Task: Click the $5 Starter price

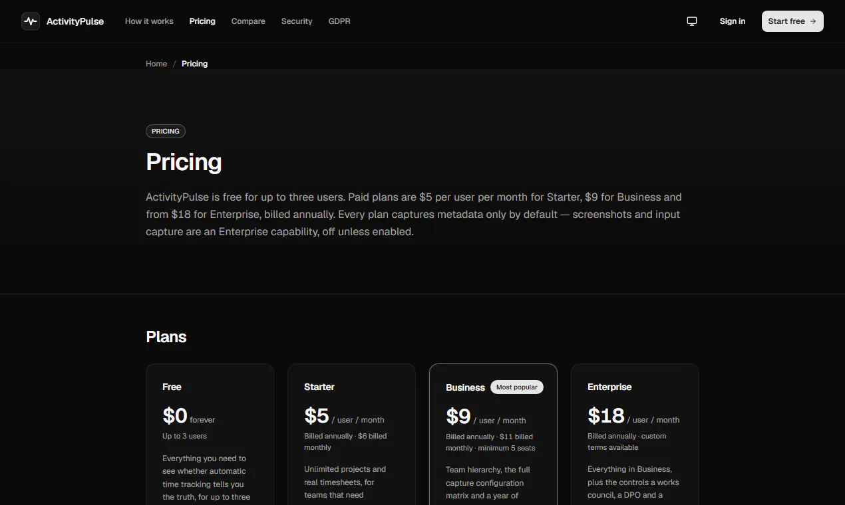Action: coord(344,416)
